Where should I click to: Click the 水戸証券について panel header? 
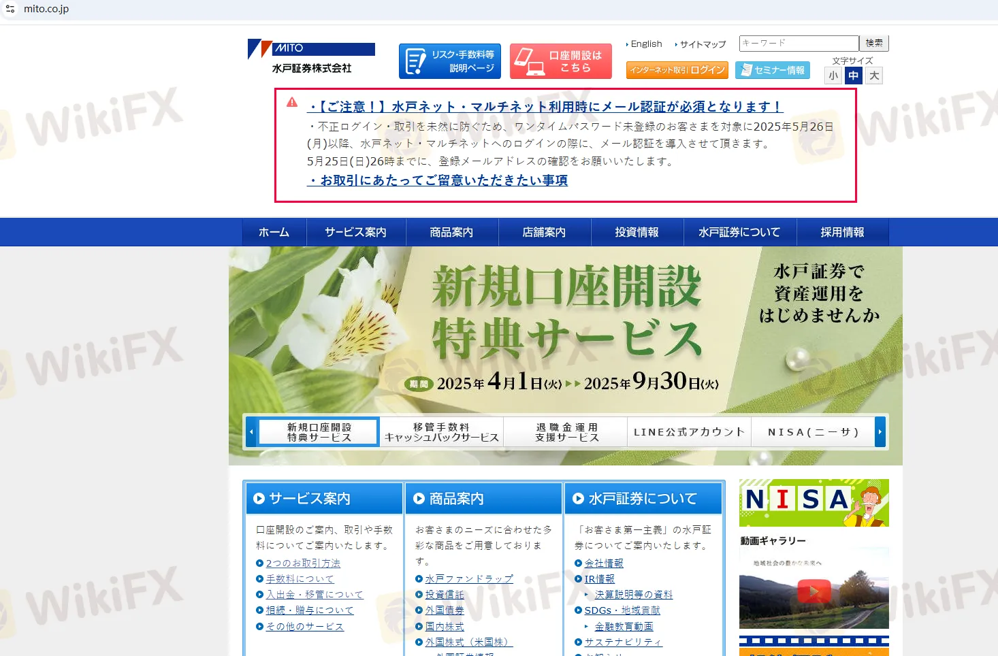(643, 499)
